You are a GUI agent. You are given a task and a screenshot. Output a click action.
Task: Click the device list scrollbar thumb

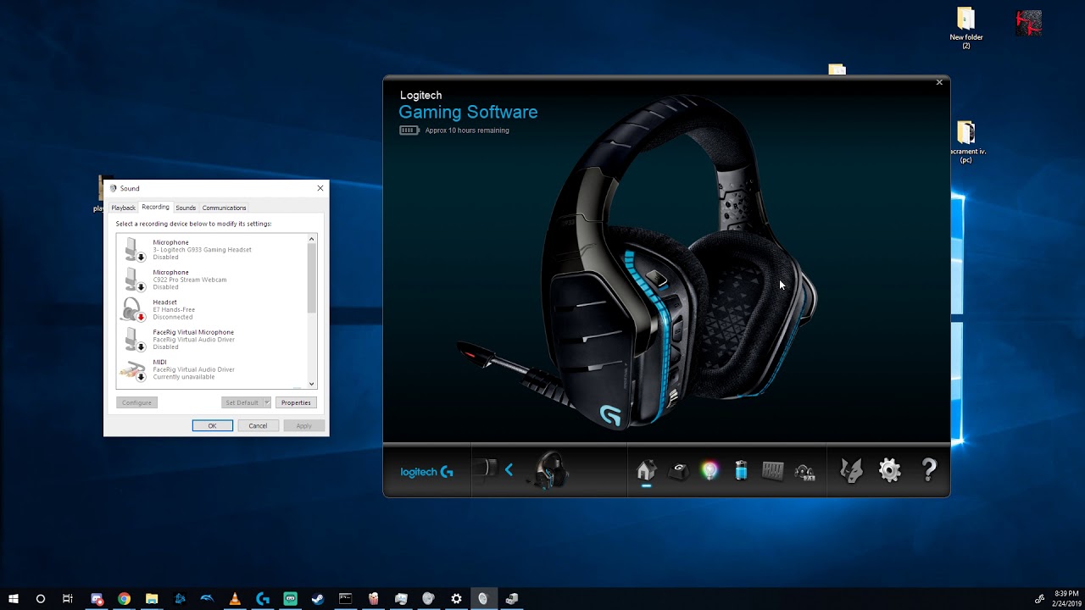coord(312,279)
